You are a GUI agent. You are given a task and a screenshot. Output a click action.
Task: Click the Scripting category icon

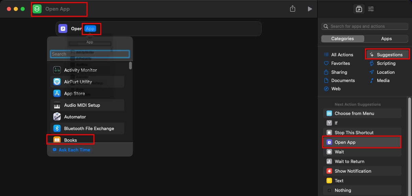click(371, 63)
